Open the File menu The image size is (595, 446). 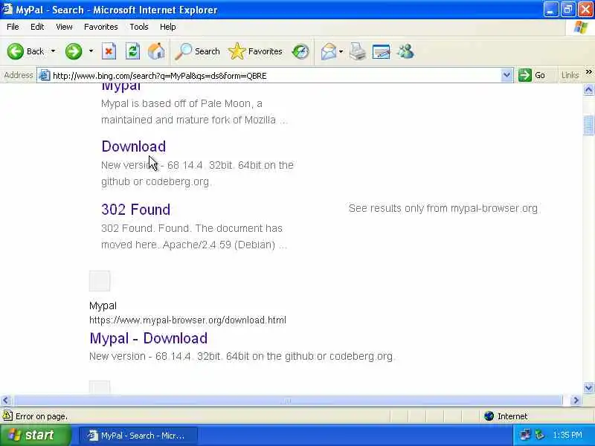13,27
